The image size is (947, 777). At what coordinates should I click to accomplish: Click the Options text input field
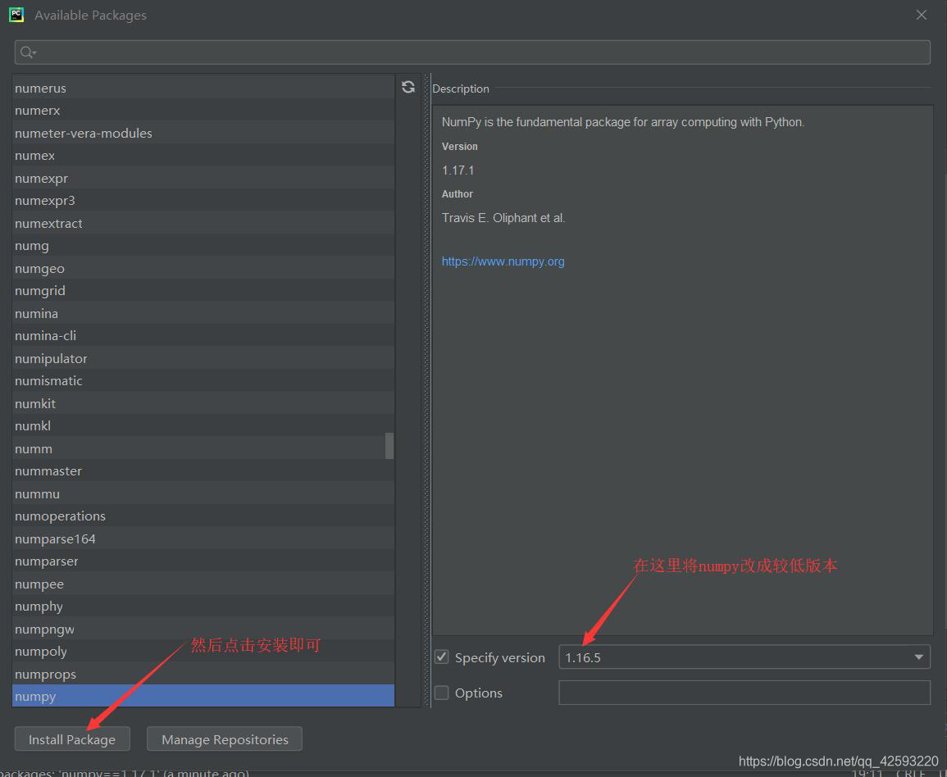[744, 693]
